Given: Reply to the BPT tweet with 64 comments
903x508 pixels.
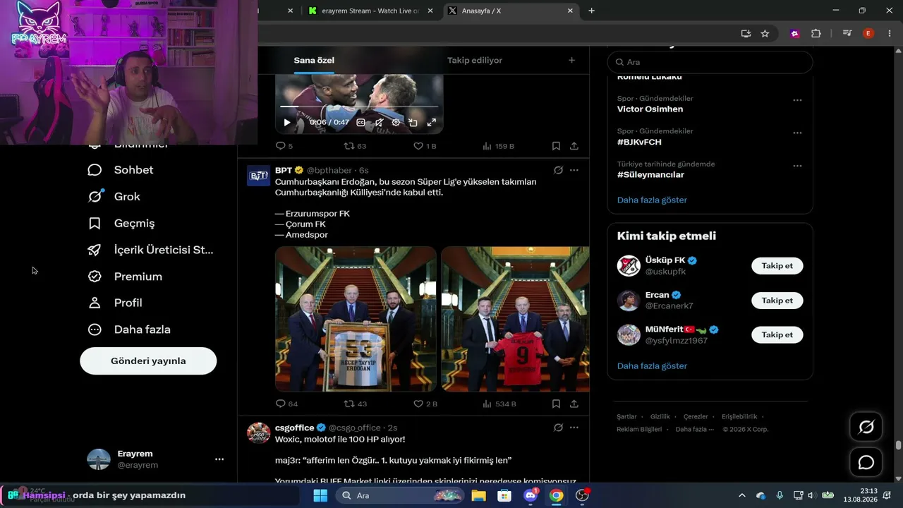Looking at the screenshot, I should click(286, 404).
